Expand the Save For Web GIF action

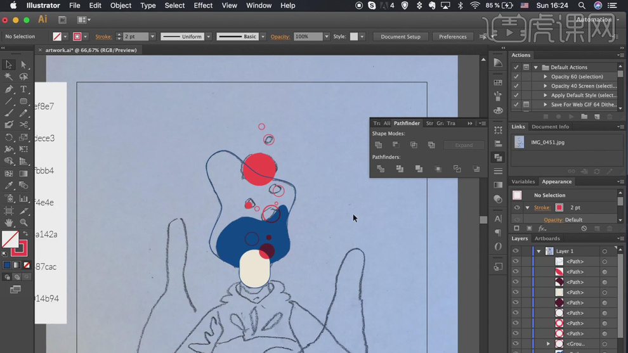[x=545, y=105]
